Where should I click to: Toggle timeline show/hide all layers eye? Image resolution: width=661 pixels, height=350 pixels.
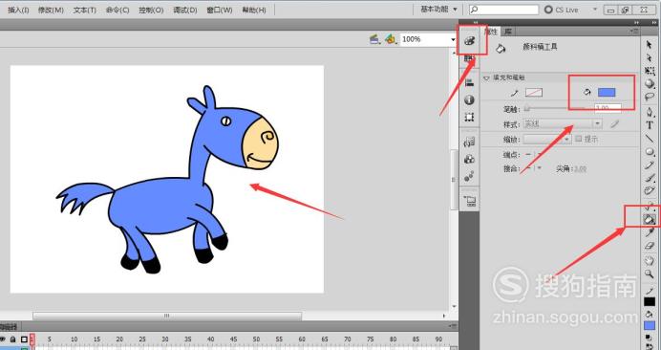[3, 339]
